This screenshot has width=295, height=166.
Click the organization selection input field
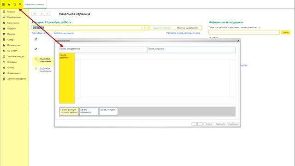coord(86,28)
